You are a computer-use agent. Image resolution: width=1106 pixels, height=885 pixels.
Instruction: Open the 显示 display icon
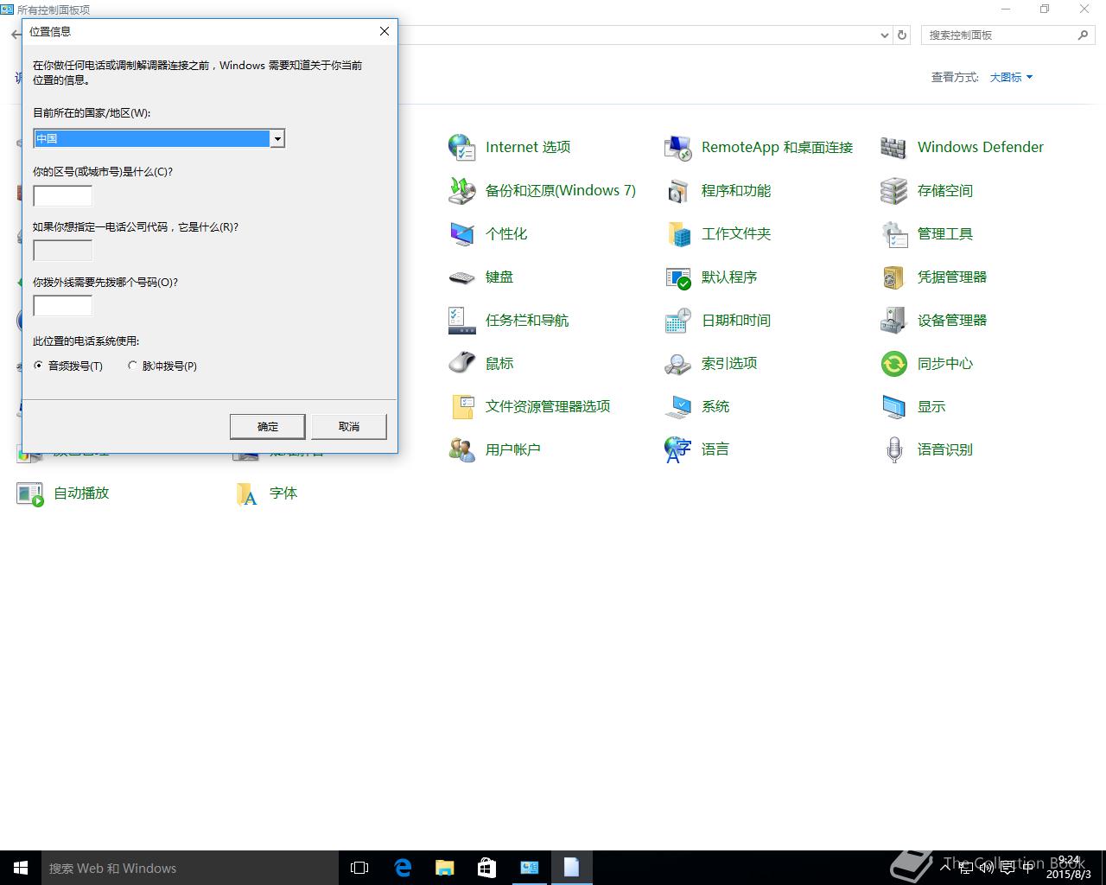pos(894,406)
